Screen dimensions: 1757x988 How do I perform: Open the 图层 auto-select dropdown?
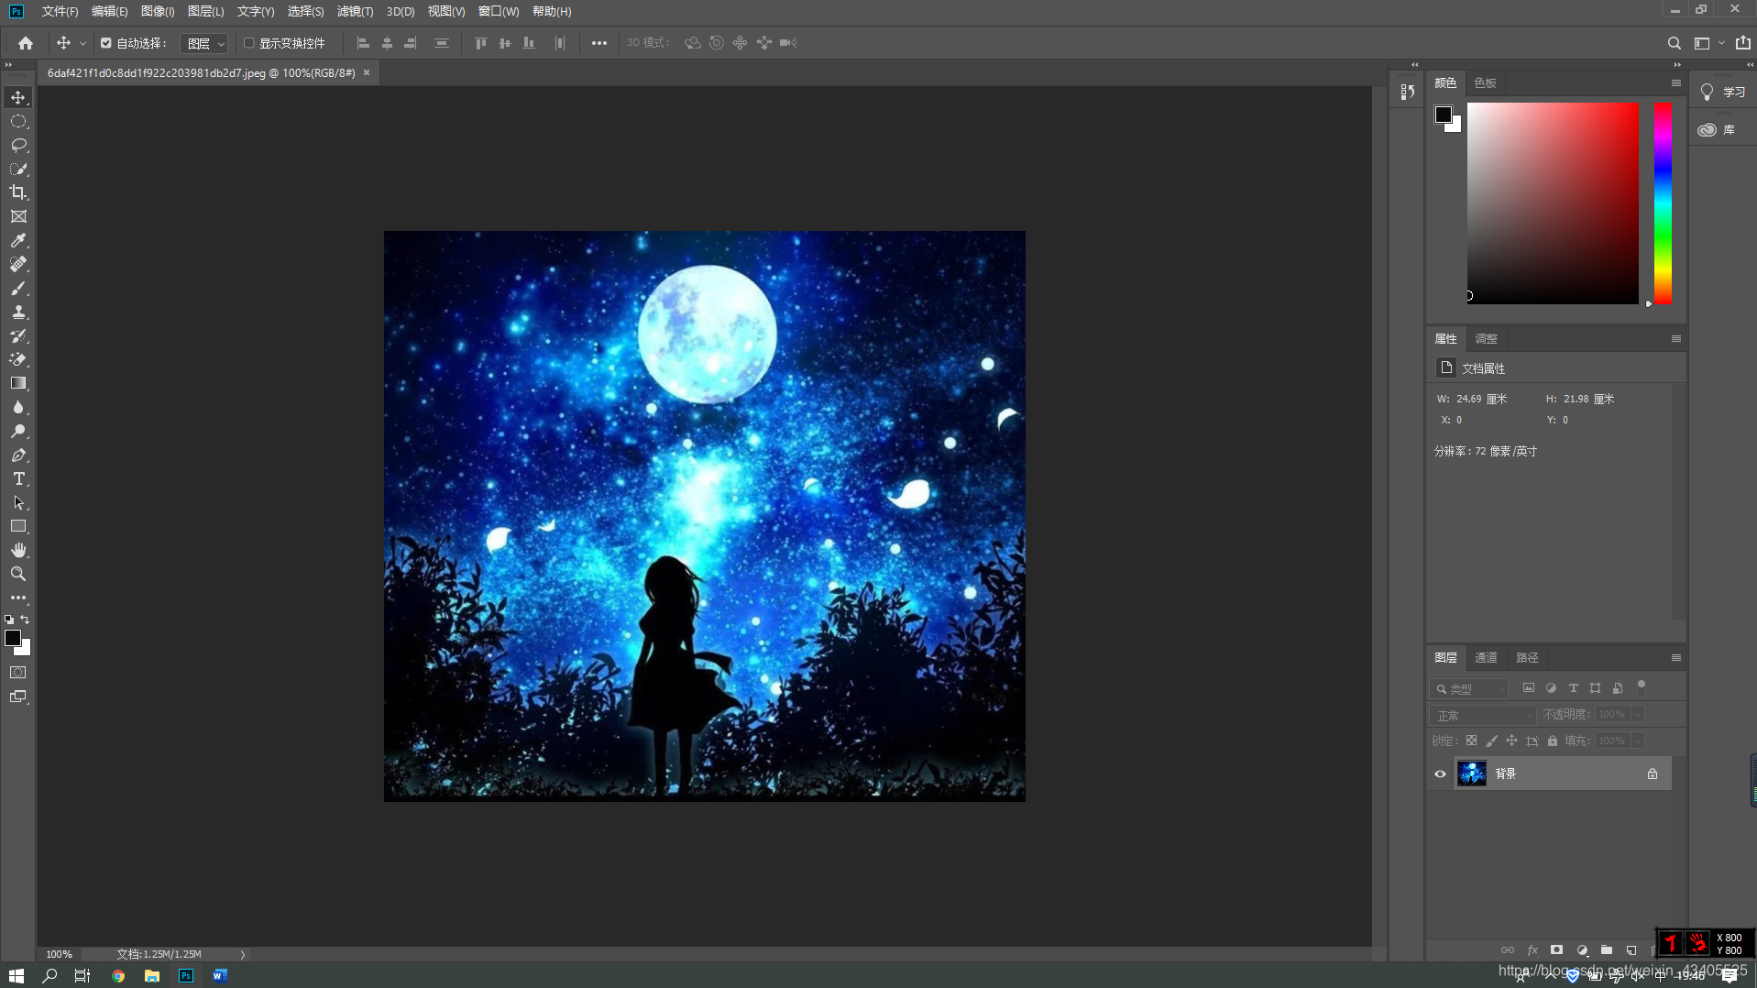204,43
